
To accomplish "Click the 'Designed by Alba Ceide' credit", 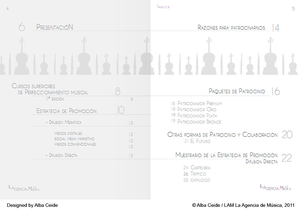I will tap(32, 205).
